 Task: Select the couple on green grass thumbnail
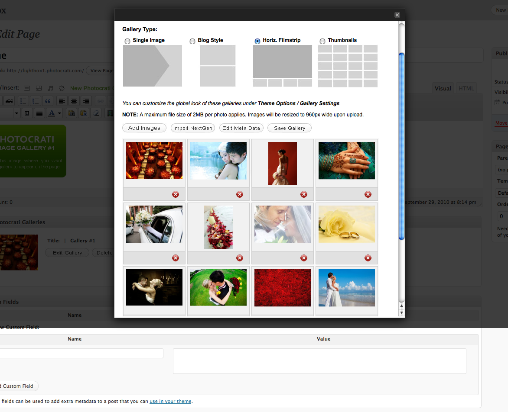[x=218, y=287]
